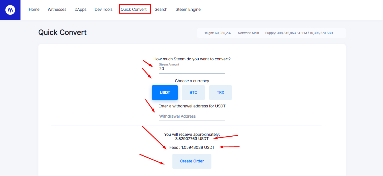Click the 3.82907763 USDT receive amount
This screenshot has width=383, height=176.
(x=192, y=139)
